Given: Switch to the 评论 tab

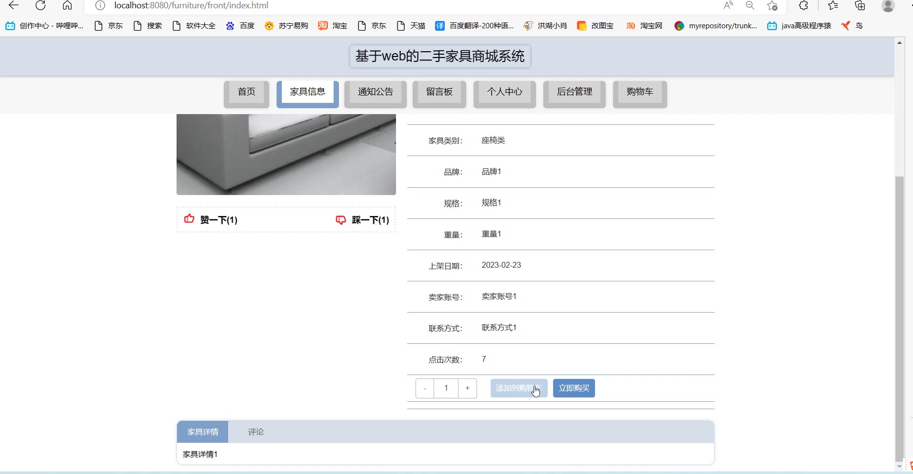Looking at the screenshot, I should [x=256, y=432].
